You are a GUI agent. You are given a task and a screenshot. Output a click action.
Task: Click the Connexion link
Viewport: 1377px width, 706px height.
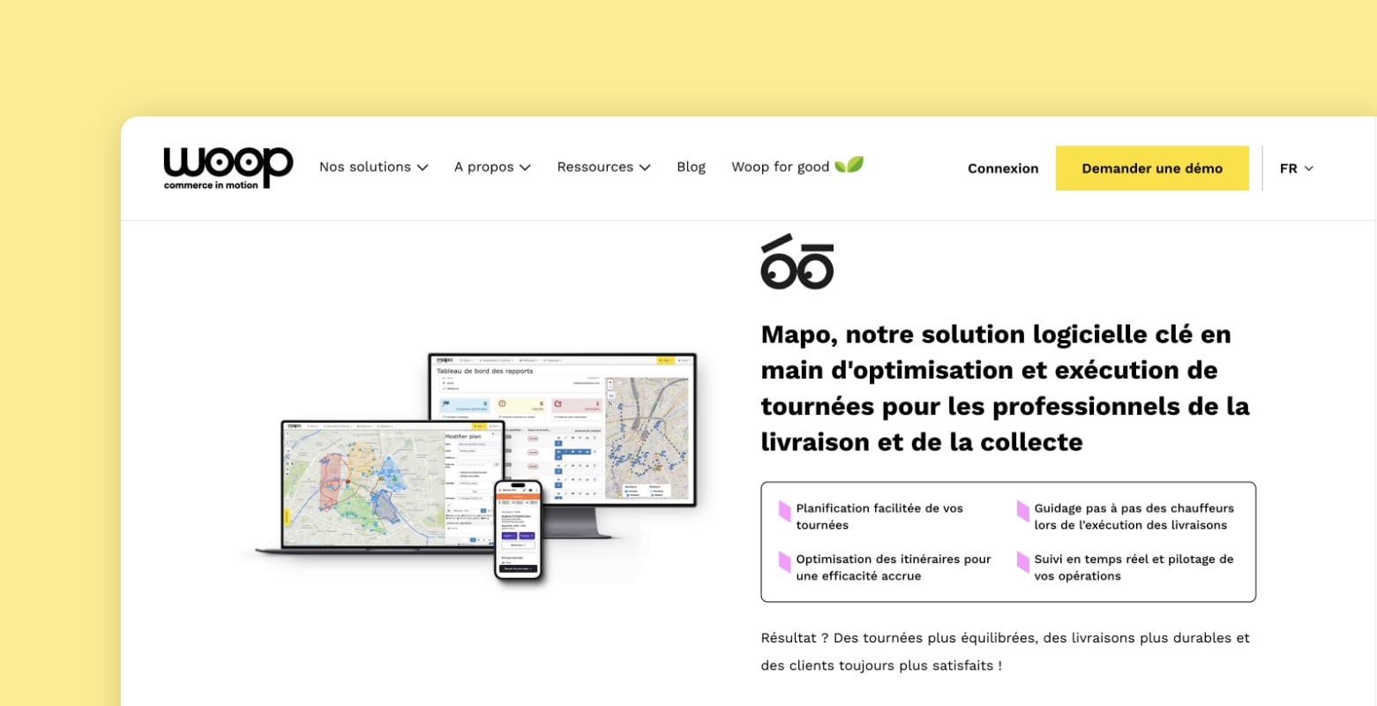(1003, 169)
